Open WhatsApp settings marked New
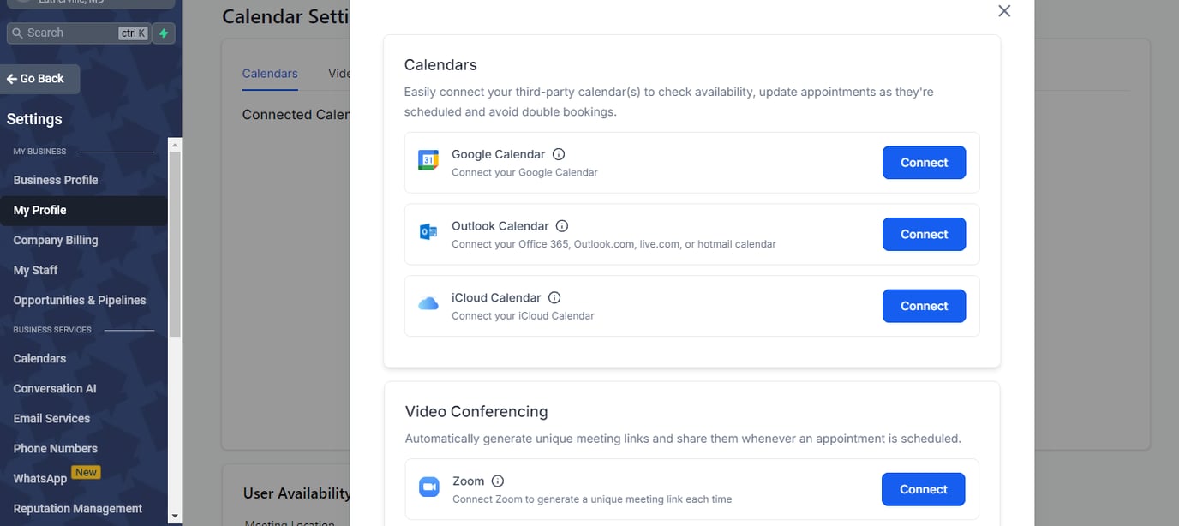Image resolution: width=1179 pixels, height=526 pixels. 39,478
